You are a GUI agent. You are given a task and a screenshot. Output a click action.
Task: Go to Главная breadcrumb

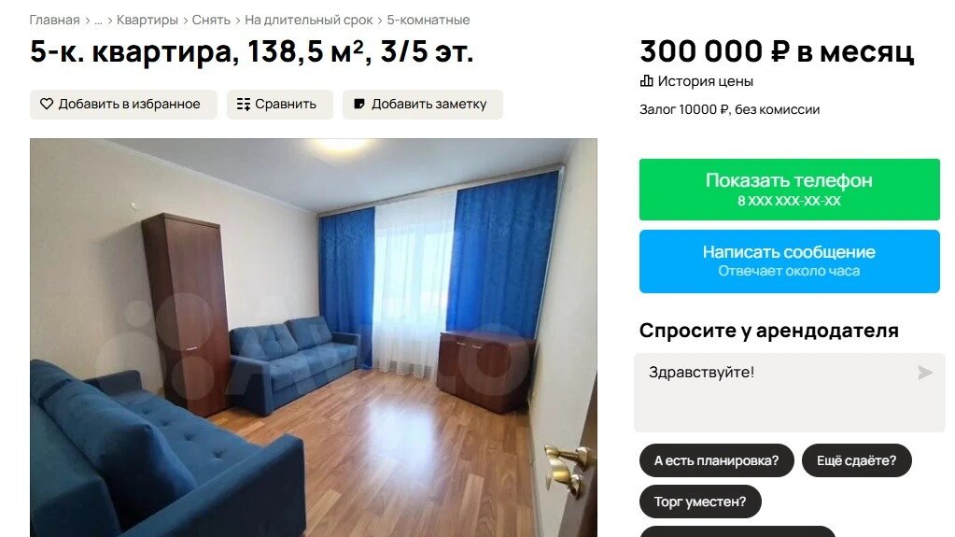(54, 21)
